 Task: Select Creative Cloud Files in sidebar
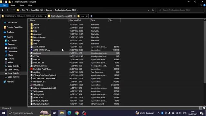[14, 27]
